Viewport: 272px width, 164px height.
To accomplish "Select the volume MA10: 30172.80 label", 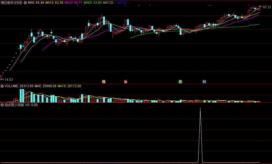I will [x=69, y=86].
